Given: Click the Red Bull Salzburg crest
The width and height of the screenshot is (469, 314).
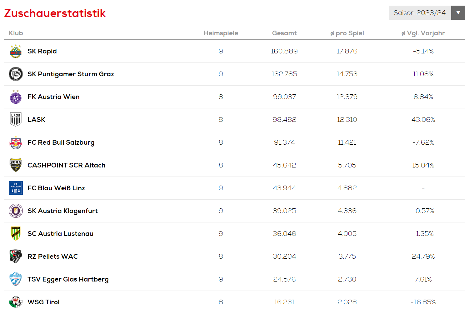Looking at the screenshot, I should coord(16,142).
